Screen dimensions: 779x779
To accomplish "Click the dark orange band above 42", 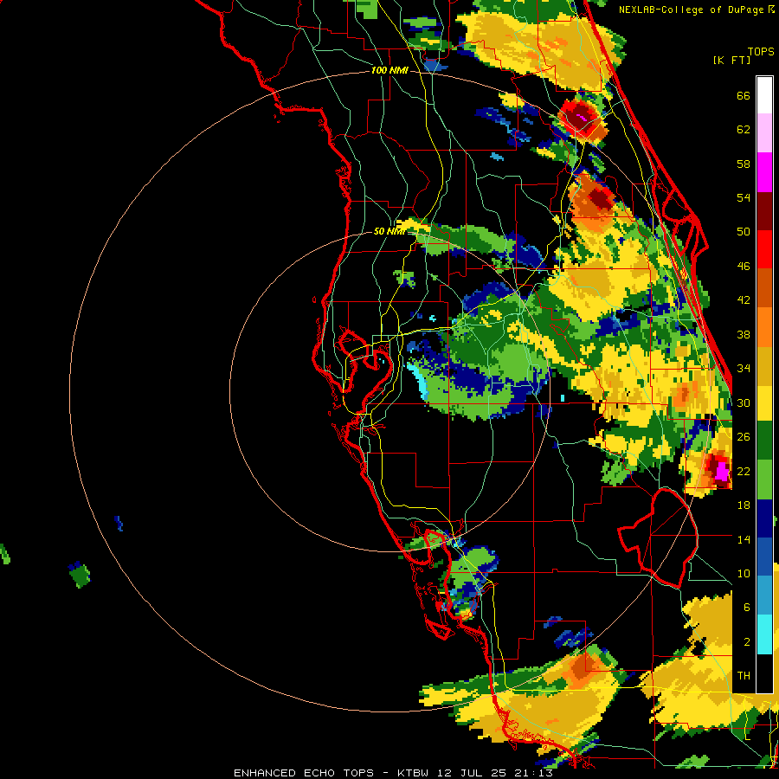I will pos(764,288).
